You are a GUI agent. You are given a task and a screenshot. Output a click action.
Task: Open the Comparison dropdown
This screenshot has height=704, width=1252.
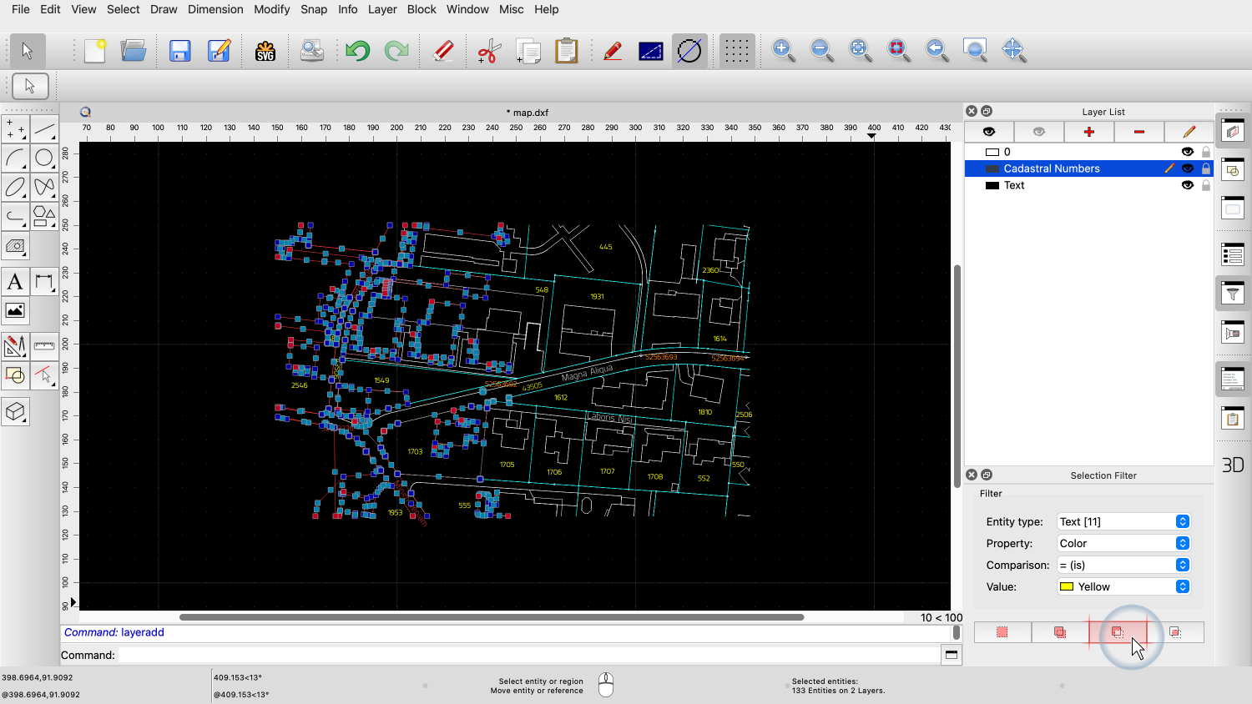coord(1123,565)
